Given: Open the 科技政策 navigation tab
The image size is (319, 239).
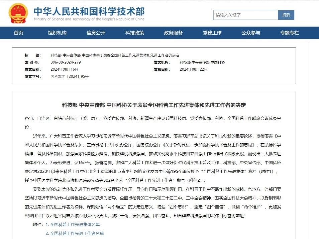Looking at the screenshot, I should click(135, 33).
